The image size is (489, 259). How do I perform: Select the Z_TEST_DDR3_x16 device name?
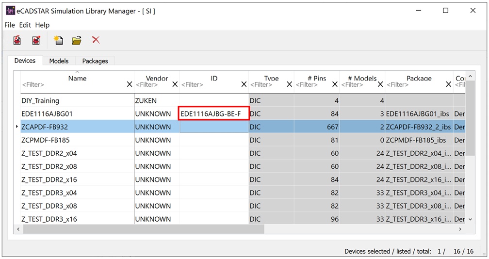pos(49,219)
